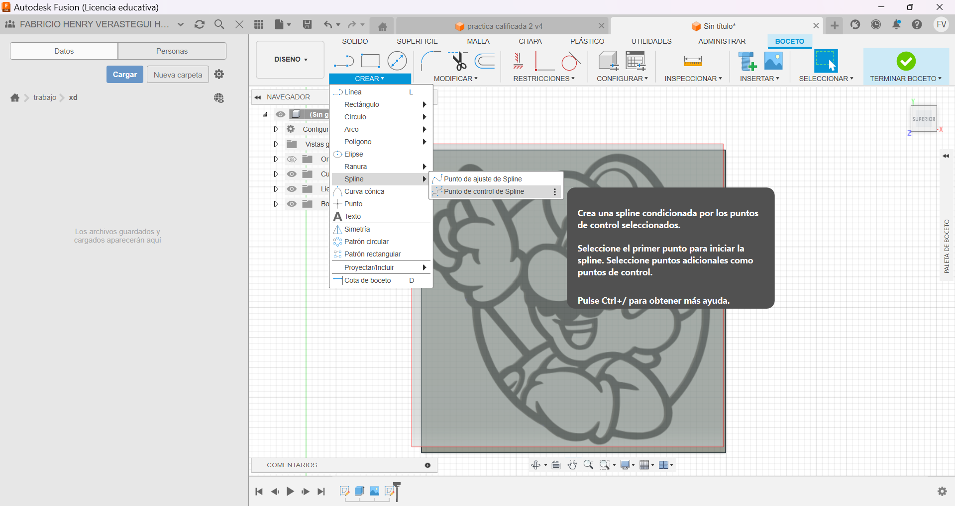This screenshot has width=955, height=506.
Task: Refresh the data panel
Action: pyautogui.click(x=200, y=24)
